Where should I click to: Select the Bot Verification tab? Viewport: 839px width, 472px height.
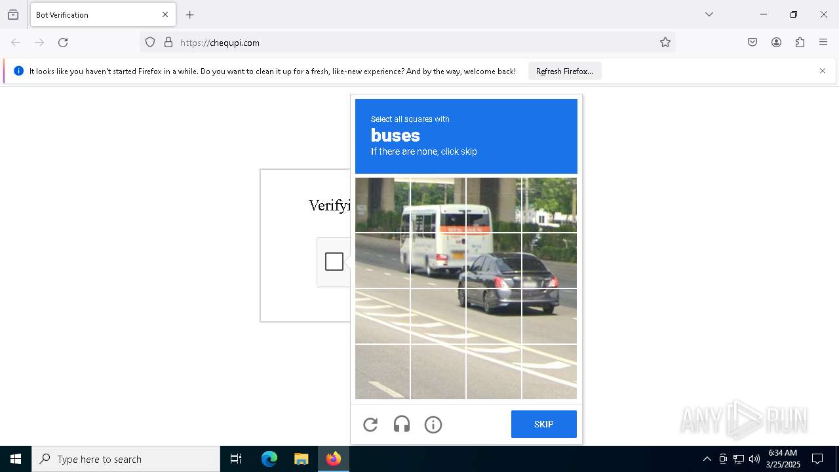pos(103,14)
